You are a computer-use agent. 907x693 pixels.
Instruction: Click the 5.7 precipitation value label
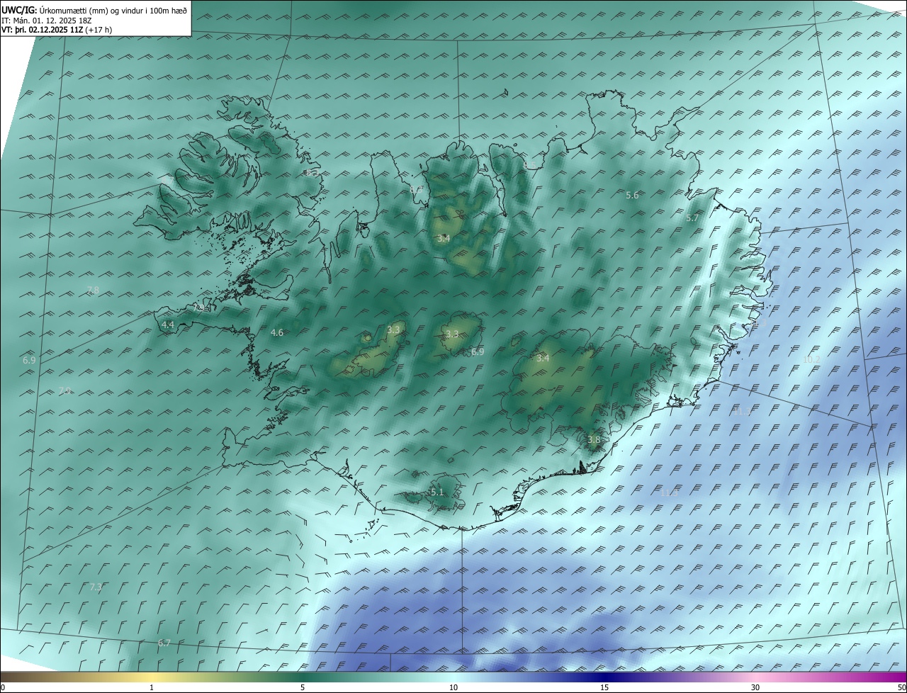click(692, 218)
